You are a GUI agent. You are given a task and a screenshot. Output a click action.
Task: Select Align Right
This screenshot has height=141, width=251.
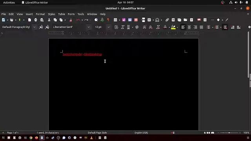[x=195, y=27]
